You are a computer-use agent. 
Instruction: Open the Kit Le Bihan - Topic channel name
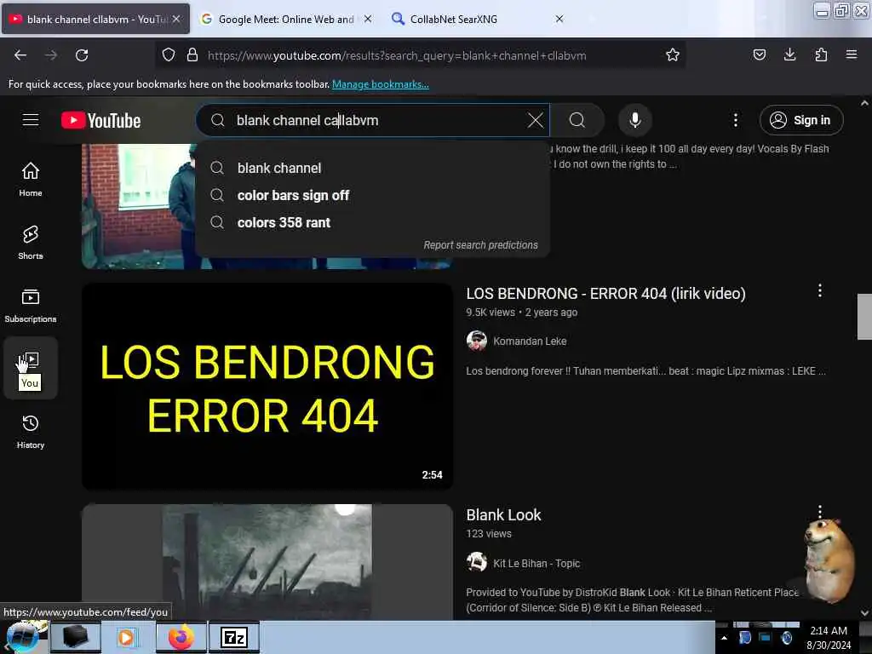point(536,563)
